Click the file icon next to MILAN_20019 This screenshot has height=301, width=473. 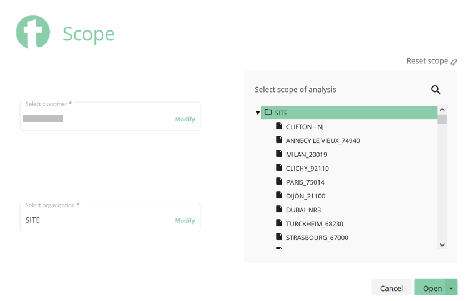click(x=280, y=154)
